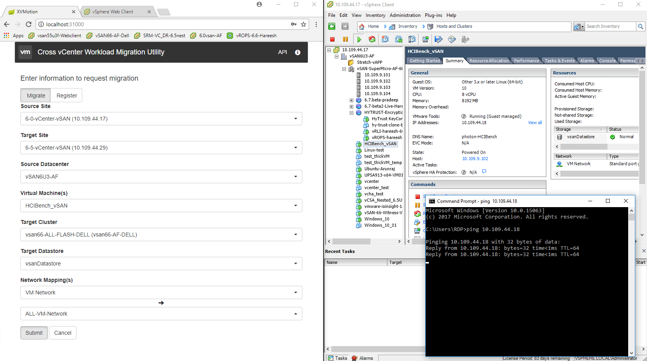Screen dimensions: 647x361
Task: Select the Migrate mode toggle
Action: pyautogui.click(x=36, y=96)
